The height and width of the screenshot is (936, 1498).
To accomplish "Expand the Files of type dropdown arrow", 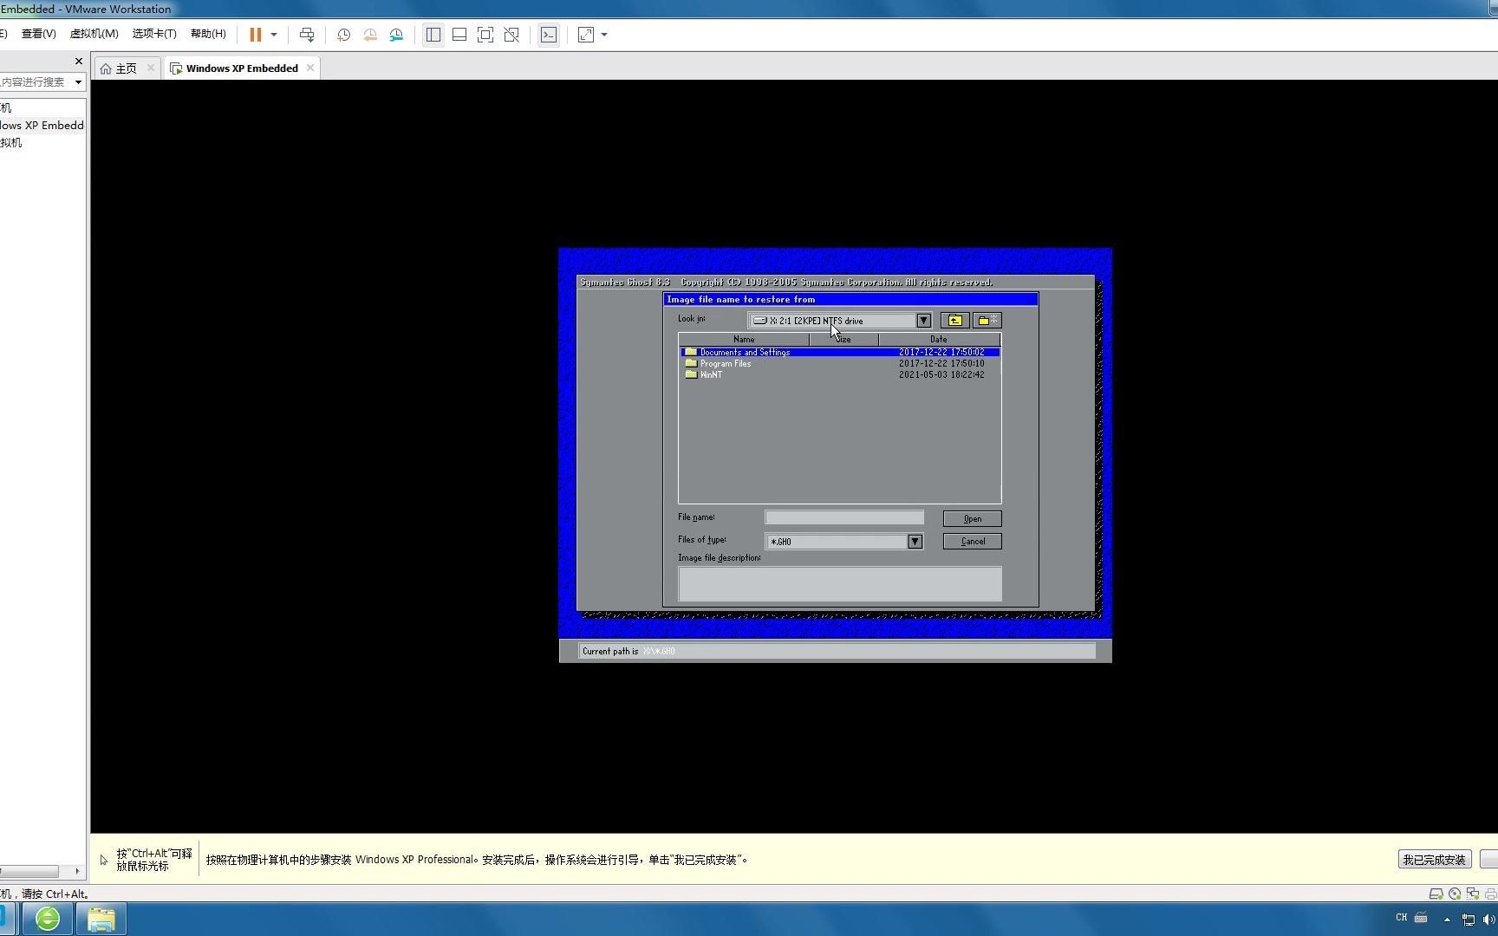I will tap(915, 542).
